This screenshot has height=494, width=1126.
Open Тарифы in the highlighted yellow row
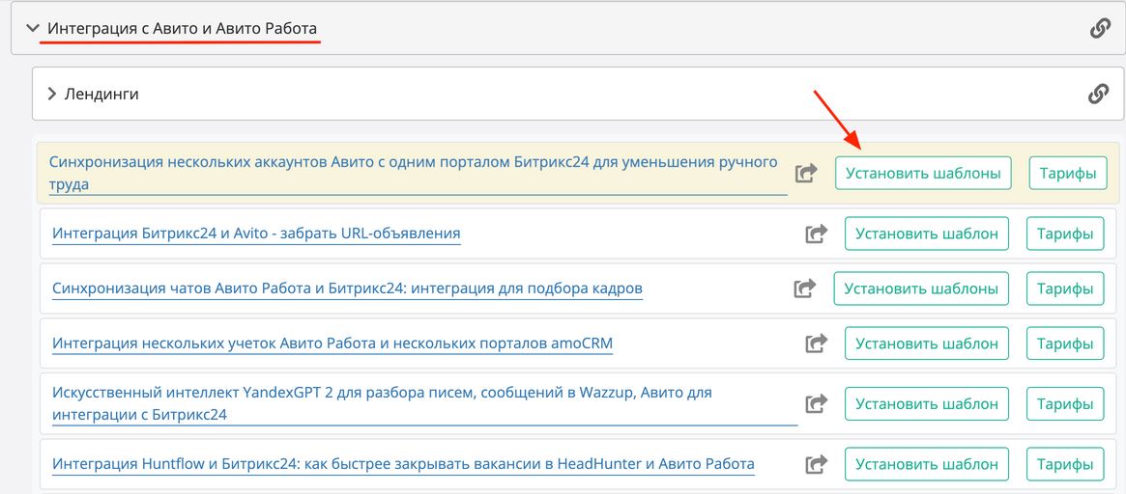pos(1067,174)
